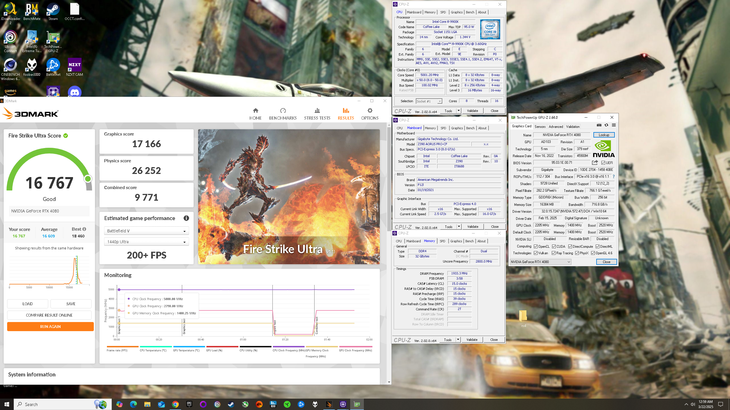
Task: Show hidden system tray icons
Action: pos(686,404)
